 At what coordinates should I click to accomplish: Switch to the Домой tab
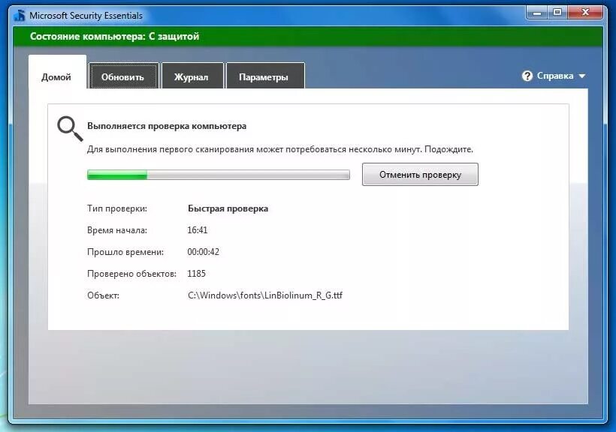tap(57, 72)
